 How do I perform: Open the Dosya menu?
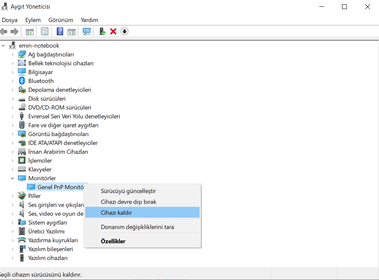[x=10, y=20]
